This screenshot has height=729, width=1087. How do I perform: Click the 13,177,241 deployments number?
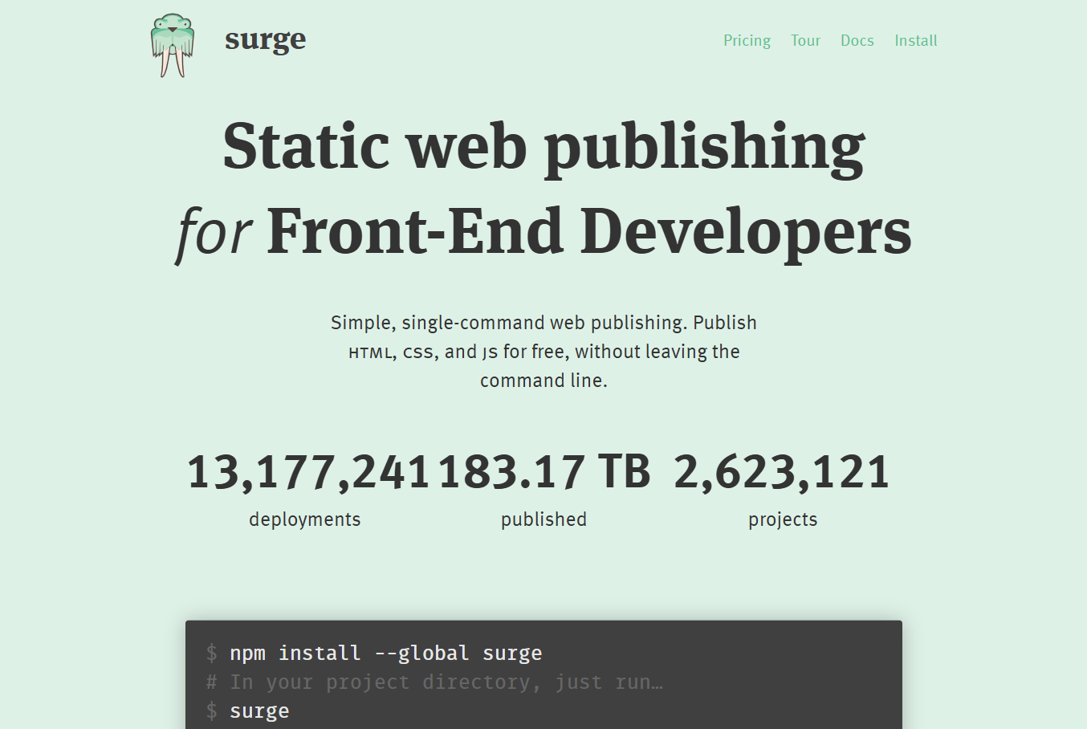point(308,471)
